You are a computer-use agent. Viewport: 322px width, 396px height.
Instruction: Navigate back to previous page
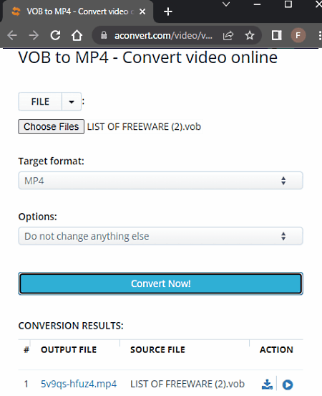click(12, 35)
